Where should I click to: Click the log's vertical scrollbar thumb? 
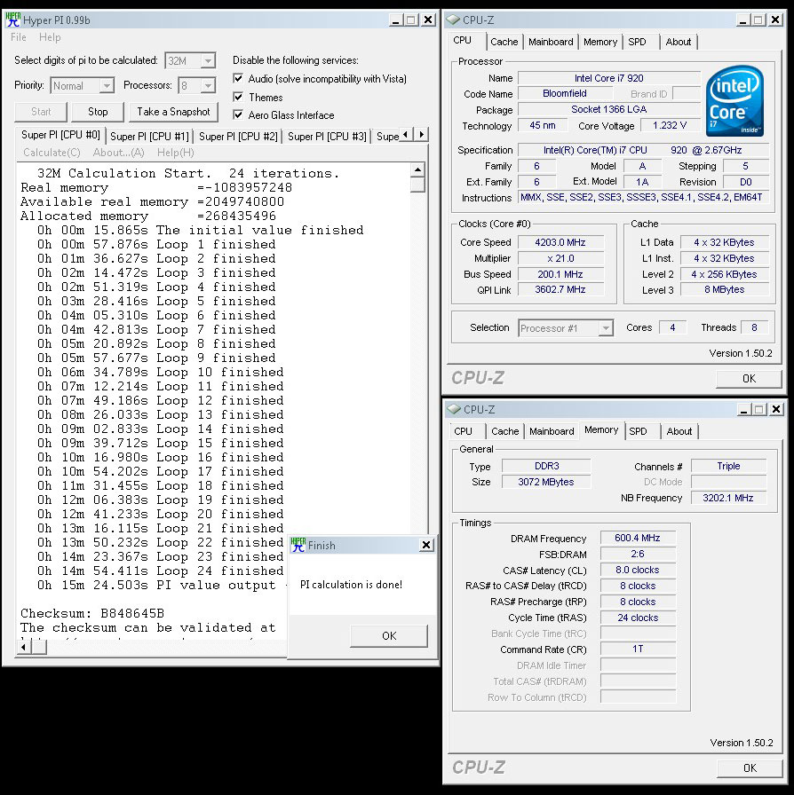tap(417, 185)
